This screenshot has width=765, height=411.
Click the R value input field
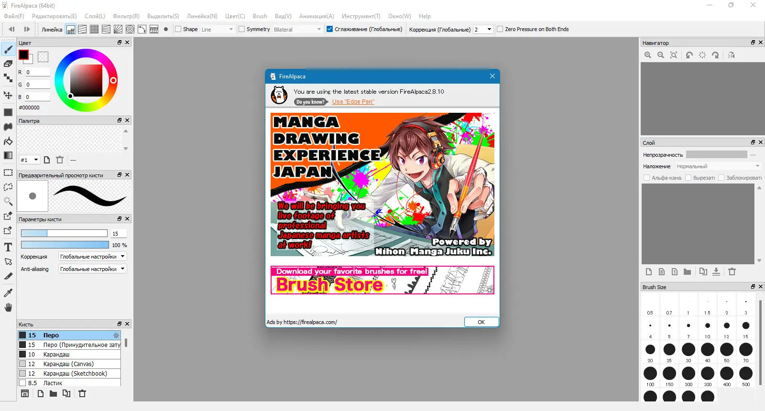pos(38,72)
